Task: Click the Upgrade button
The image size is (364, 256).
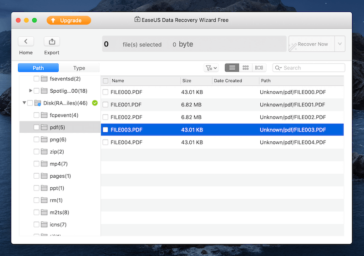Action: [69, 20]
